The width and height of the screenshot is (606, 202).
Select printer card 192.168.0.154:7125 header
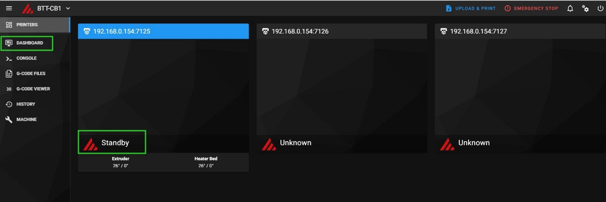pos(163,32)
